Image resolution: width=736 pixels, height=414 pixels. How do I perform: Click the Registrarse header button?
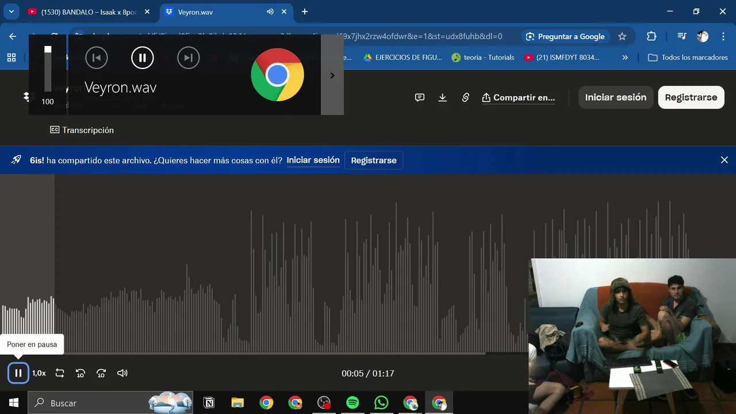[691, 97]
